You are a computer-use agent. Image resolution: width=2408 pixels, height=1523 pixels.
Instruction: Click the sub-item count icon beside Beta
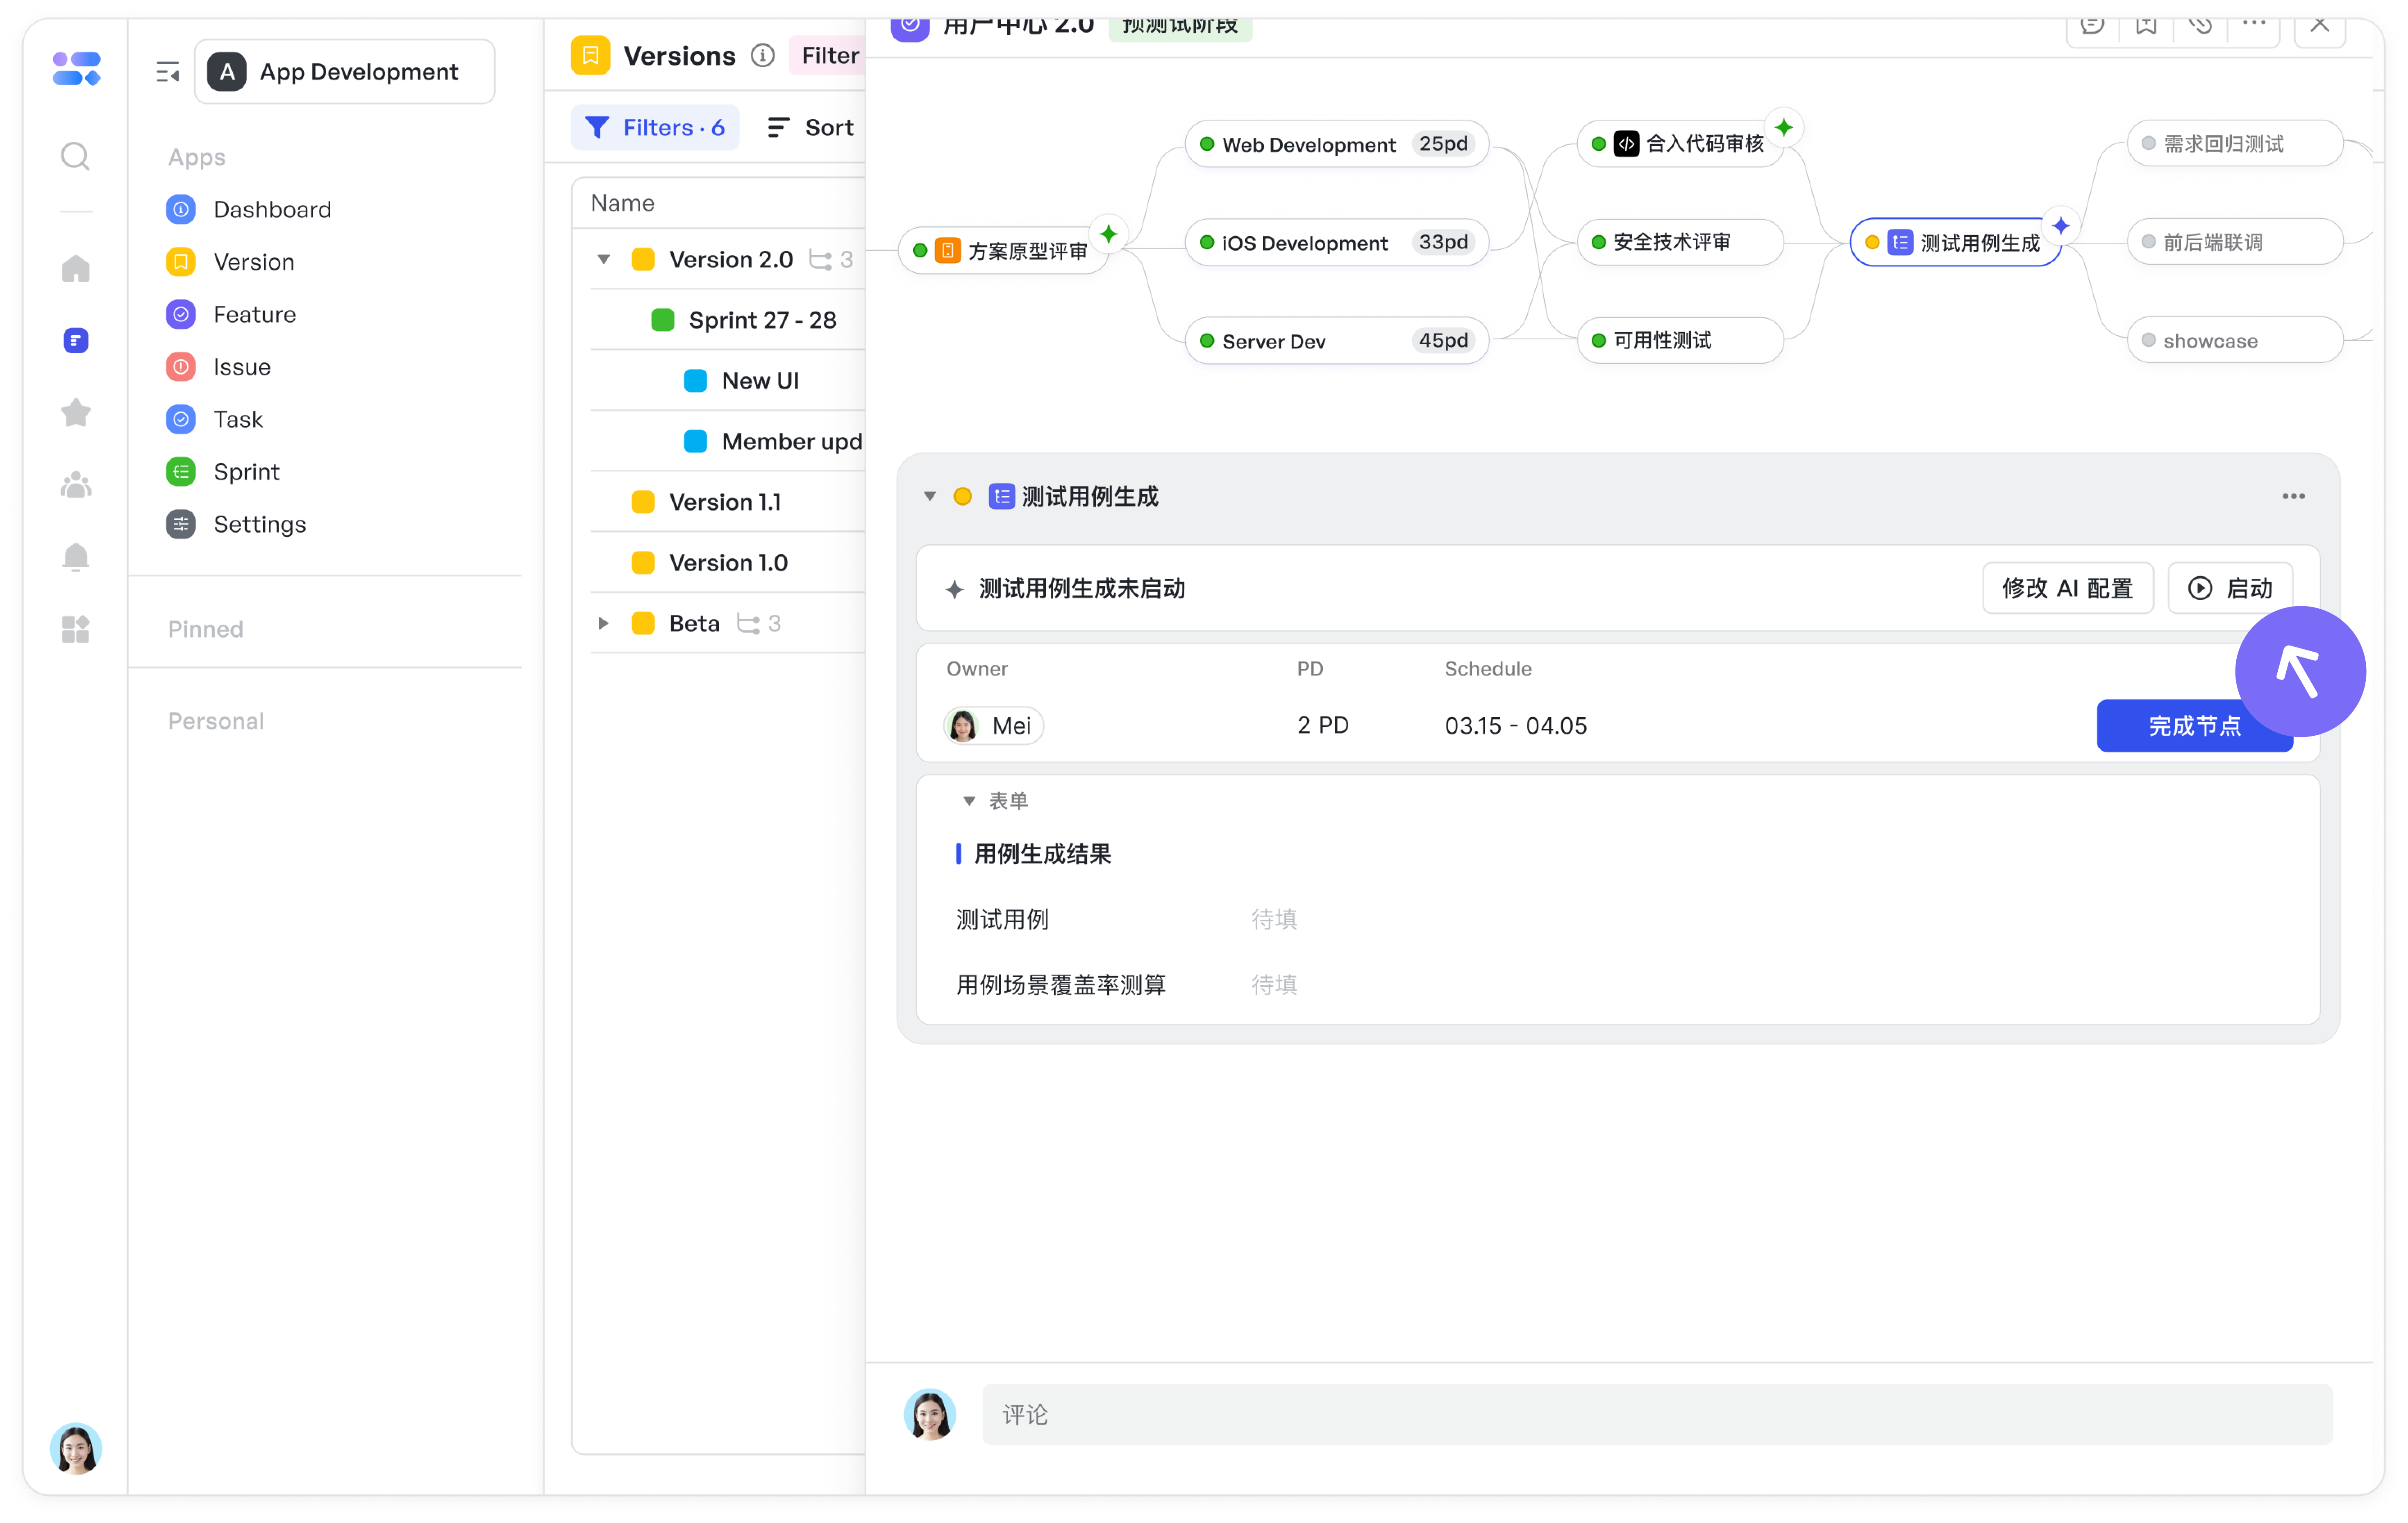(x=748, y=624)
